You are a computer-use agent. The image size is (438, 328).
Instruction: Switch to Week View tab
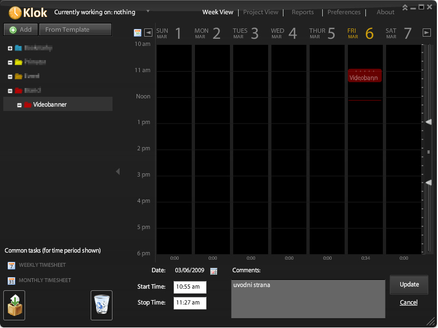click(x=217, y=12)
